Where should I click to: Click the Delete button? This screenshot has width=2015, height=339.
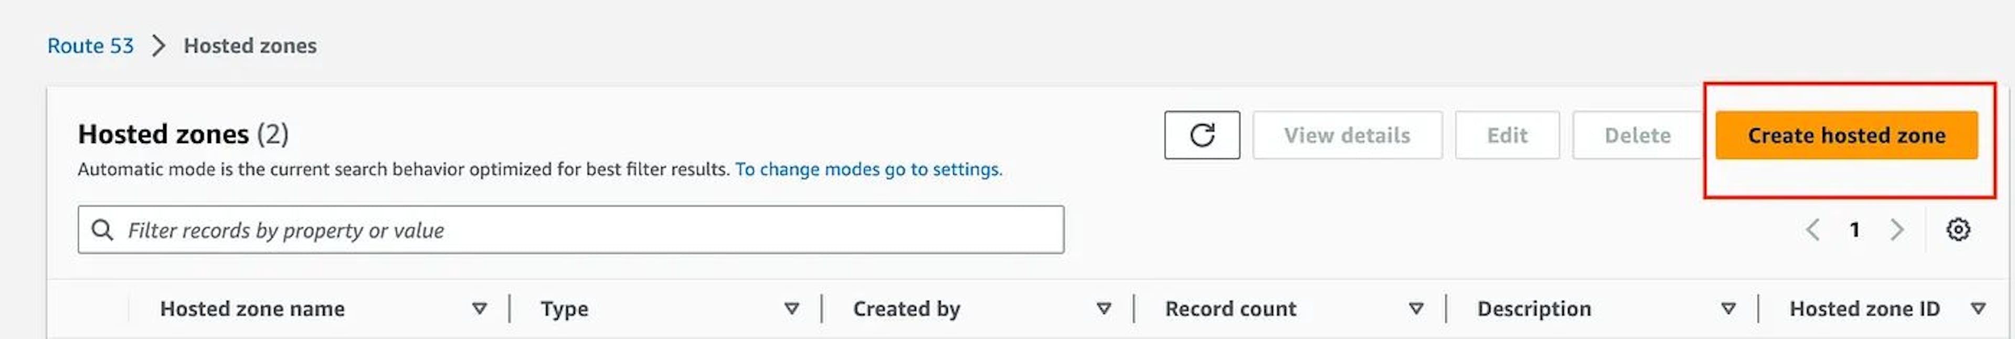(1637, 134)
